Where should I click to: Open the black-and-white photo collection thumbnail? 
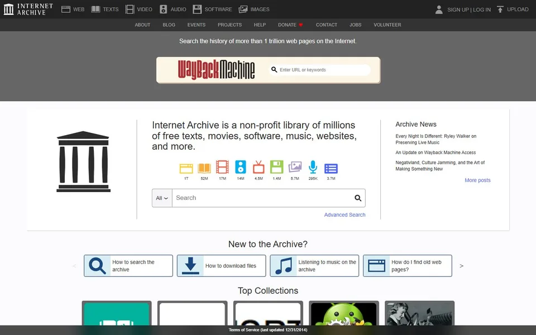tap(419, 313)
